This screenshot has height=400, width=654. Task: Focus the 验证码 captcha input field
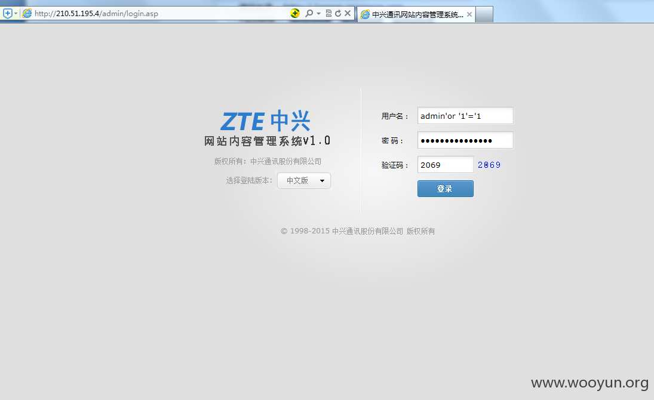point(446,165)
